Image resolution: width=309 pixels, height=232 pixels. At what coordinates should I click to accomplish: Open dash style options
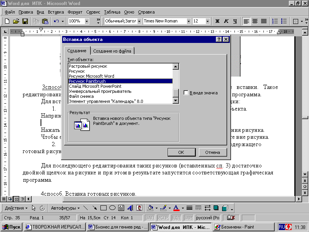pyautogui.click(x=198, y=208)
